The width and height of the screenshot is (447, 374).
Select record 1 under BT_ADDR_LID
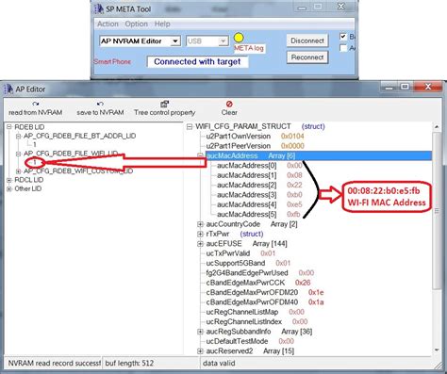pos(35,145)
